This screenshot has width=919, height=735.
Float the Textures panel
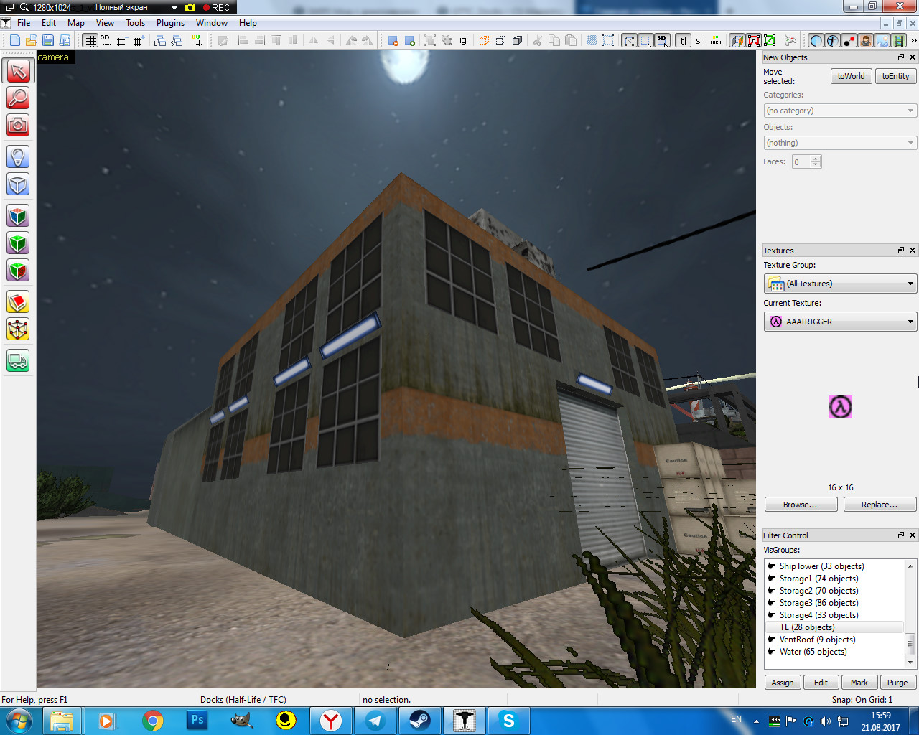pyautogui.click(x=901, y=251)
